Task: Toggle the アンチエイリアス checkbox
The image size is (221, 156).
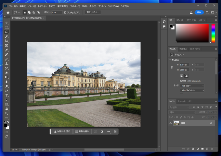Action: (65, 13)
